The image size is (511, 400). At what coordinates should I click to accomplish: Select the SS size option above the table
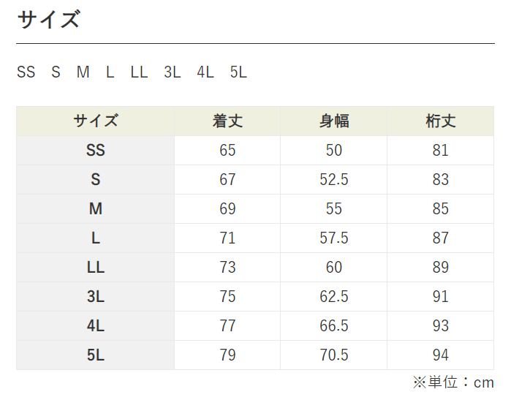click(26, 72)
